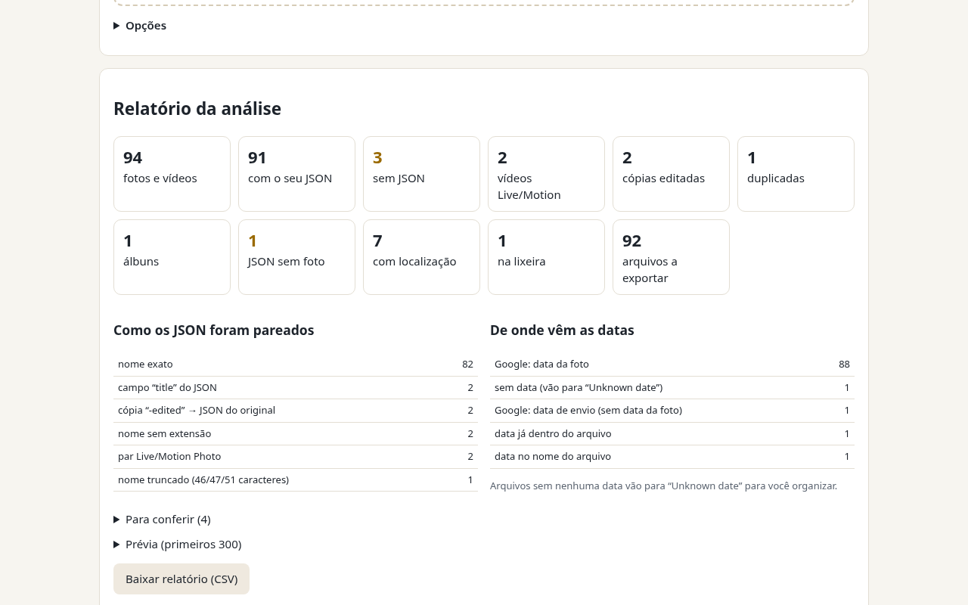The width and height of the screenshot is (968, 605).
Task: Select the 7 com localização card
Action: [421, 257]
